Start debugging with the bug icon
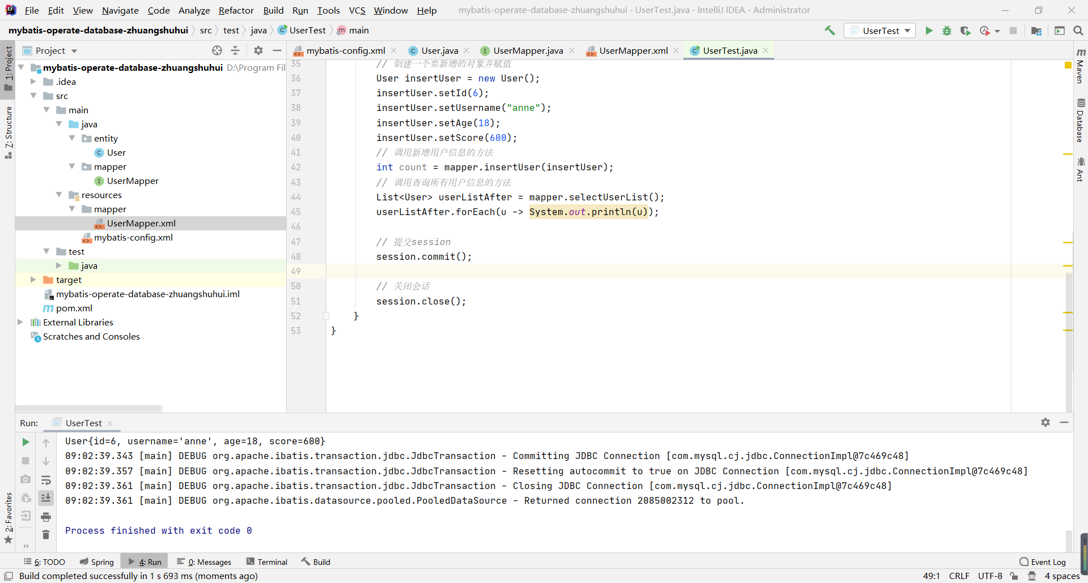The height and width of the screenshot is (583, 1088). pyautogui.click(x=947, y=31)
